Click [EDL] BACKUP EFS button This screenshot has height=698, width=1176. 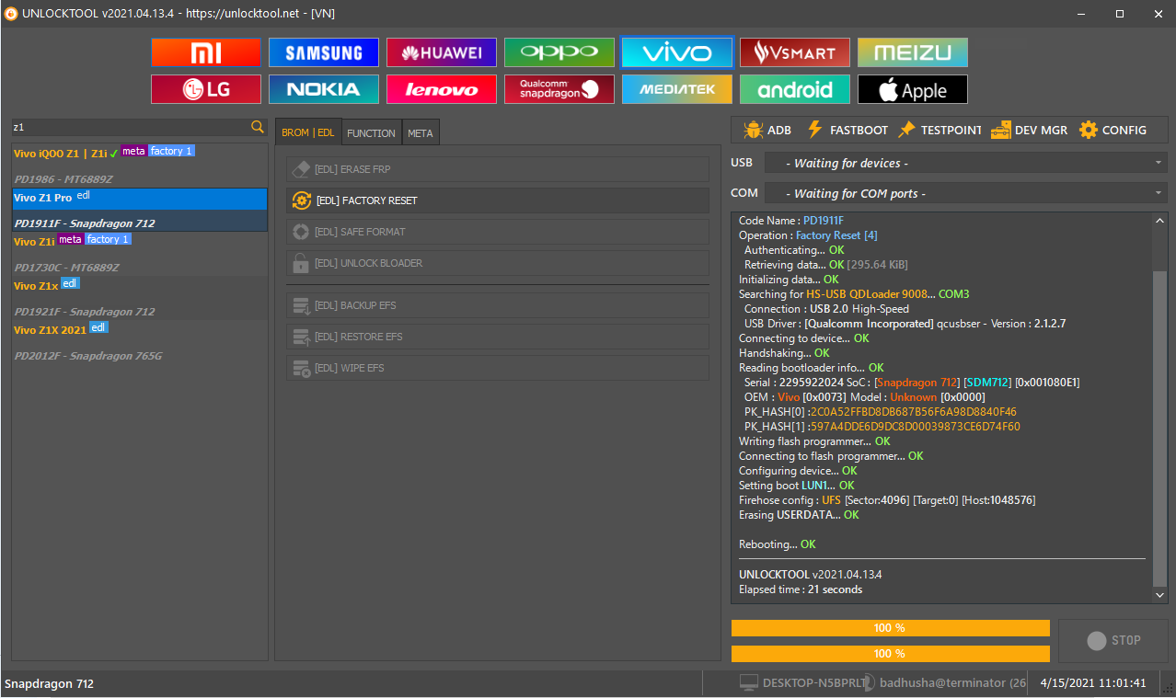pos(498,305)
